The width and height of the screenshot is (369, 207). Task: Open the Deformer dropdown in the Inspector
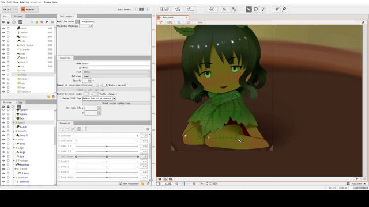[x=116, y=76]
